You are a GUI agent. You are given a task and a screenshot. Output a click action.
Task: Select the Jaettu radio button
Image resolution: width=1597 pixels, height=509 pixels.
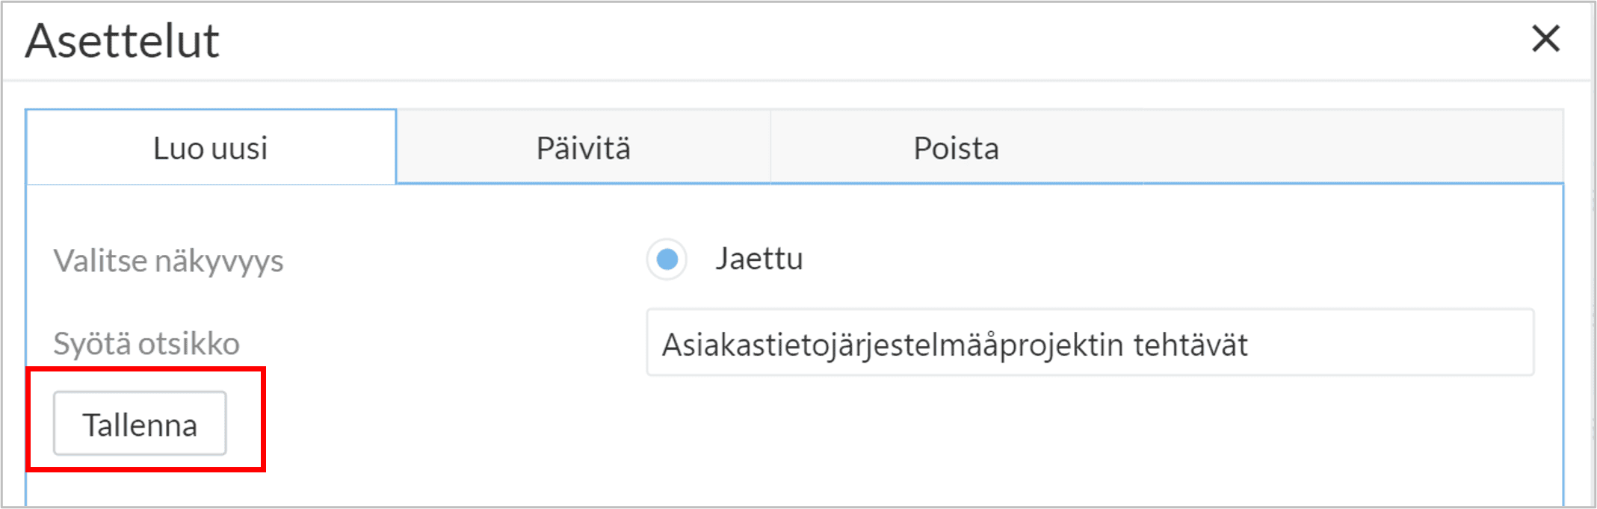pyautogui.click(x=667, y=259)
